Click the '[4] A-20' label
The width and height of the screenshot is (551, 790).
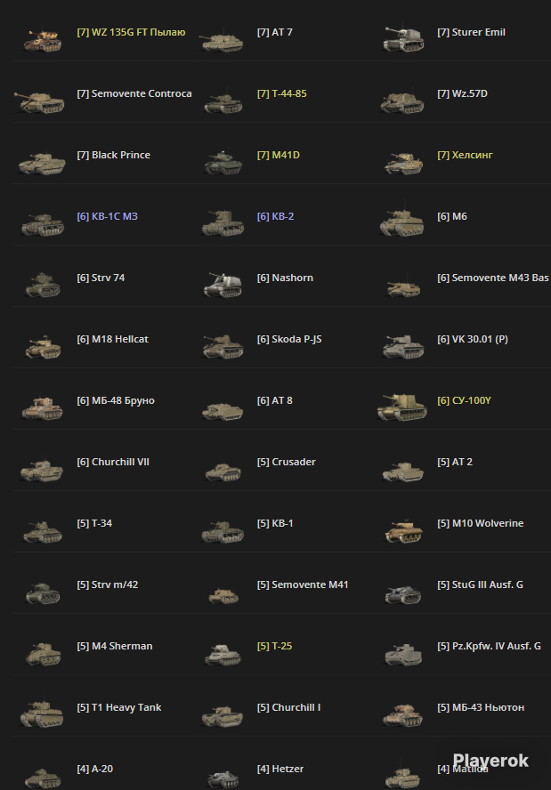[x=94, y=770]
